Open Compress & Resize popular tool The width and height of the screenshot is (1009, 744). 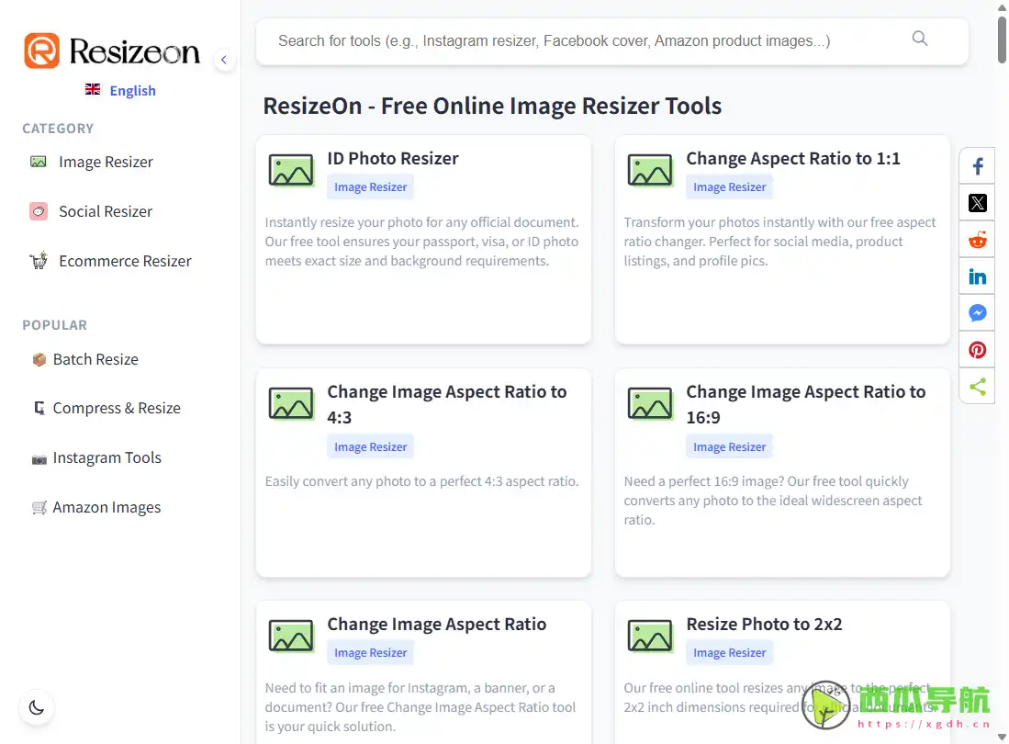117,408
